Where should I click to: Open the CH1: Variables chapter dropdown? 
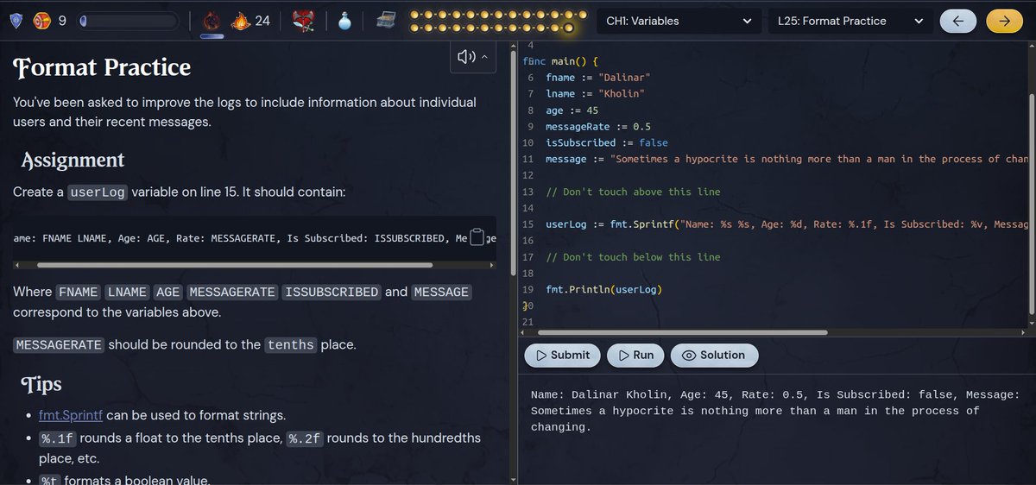(x=679, y=21)
